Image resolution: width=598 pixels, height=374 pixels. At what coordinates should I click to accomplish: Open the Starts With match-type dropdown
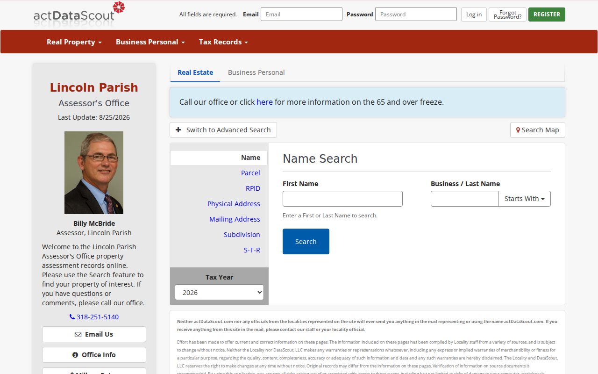click(524, 199)
